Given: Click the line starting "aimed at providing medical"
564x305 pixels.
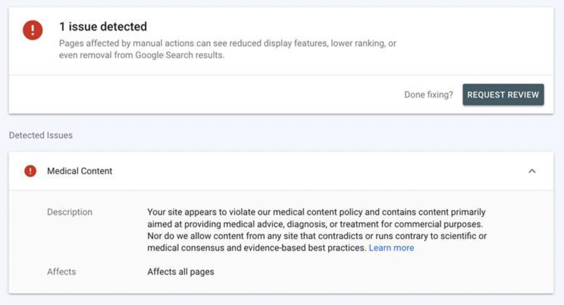Looking at the screenshot, I should [x=315, y=224].
